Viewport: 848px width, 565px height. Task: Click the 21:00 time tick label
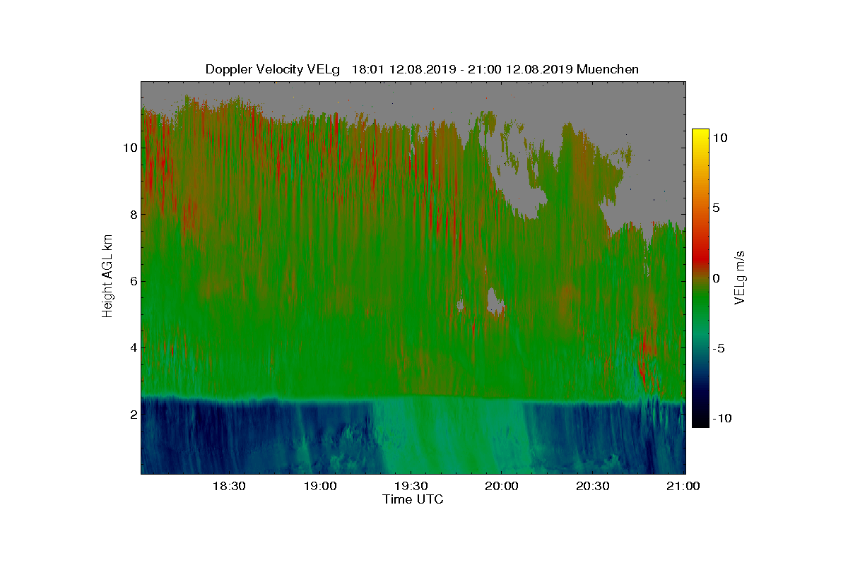(x=683, y=487)
